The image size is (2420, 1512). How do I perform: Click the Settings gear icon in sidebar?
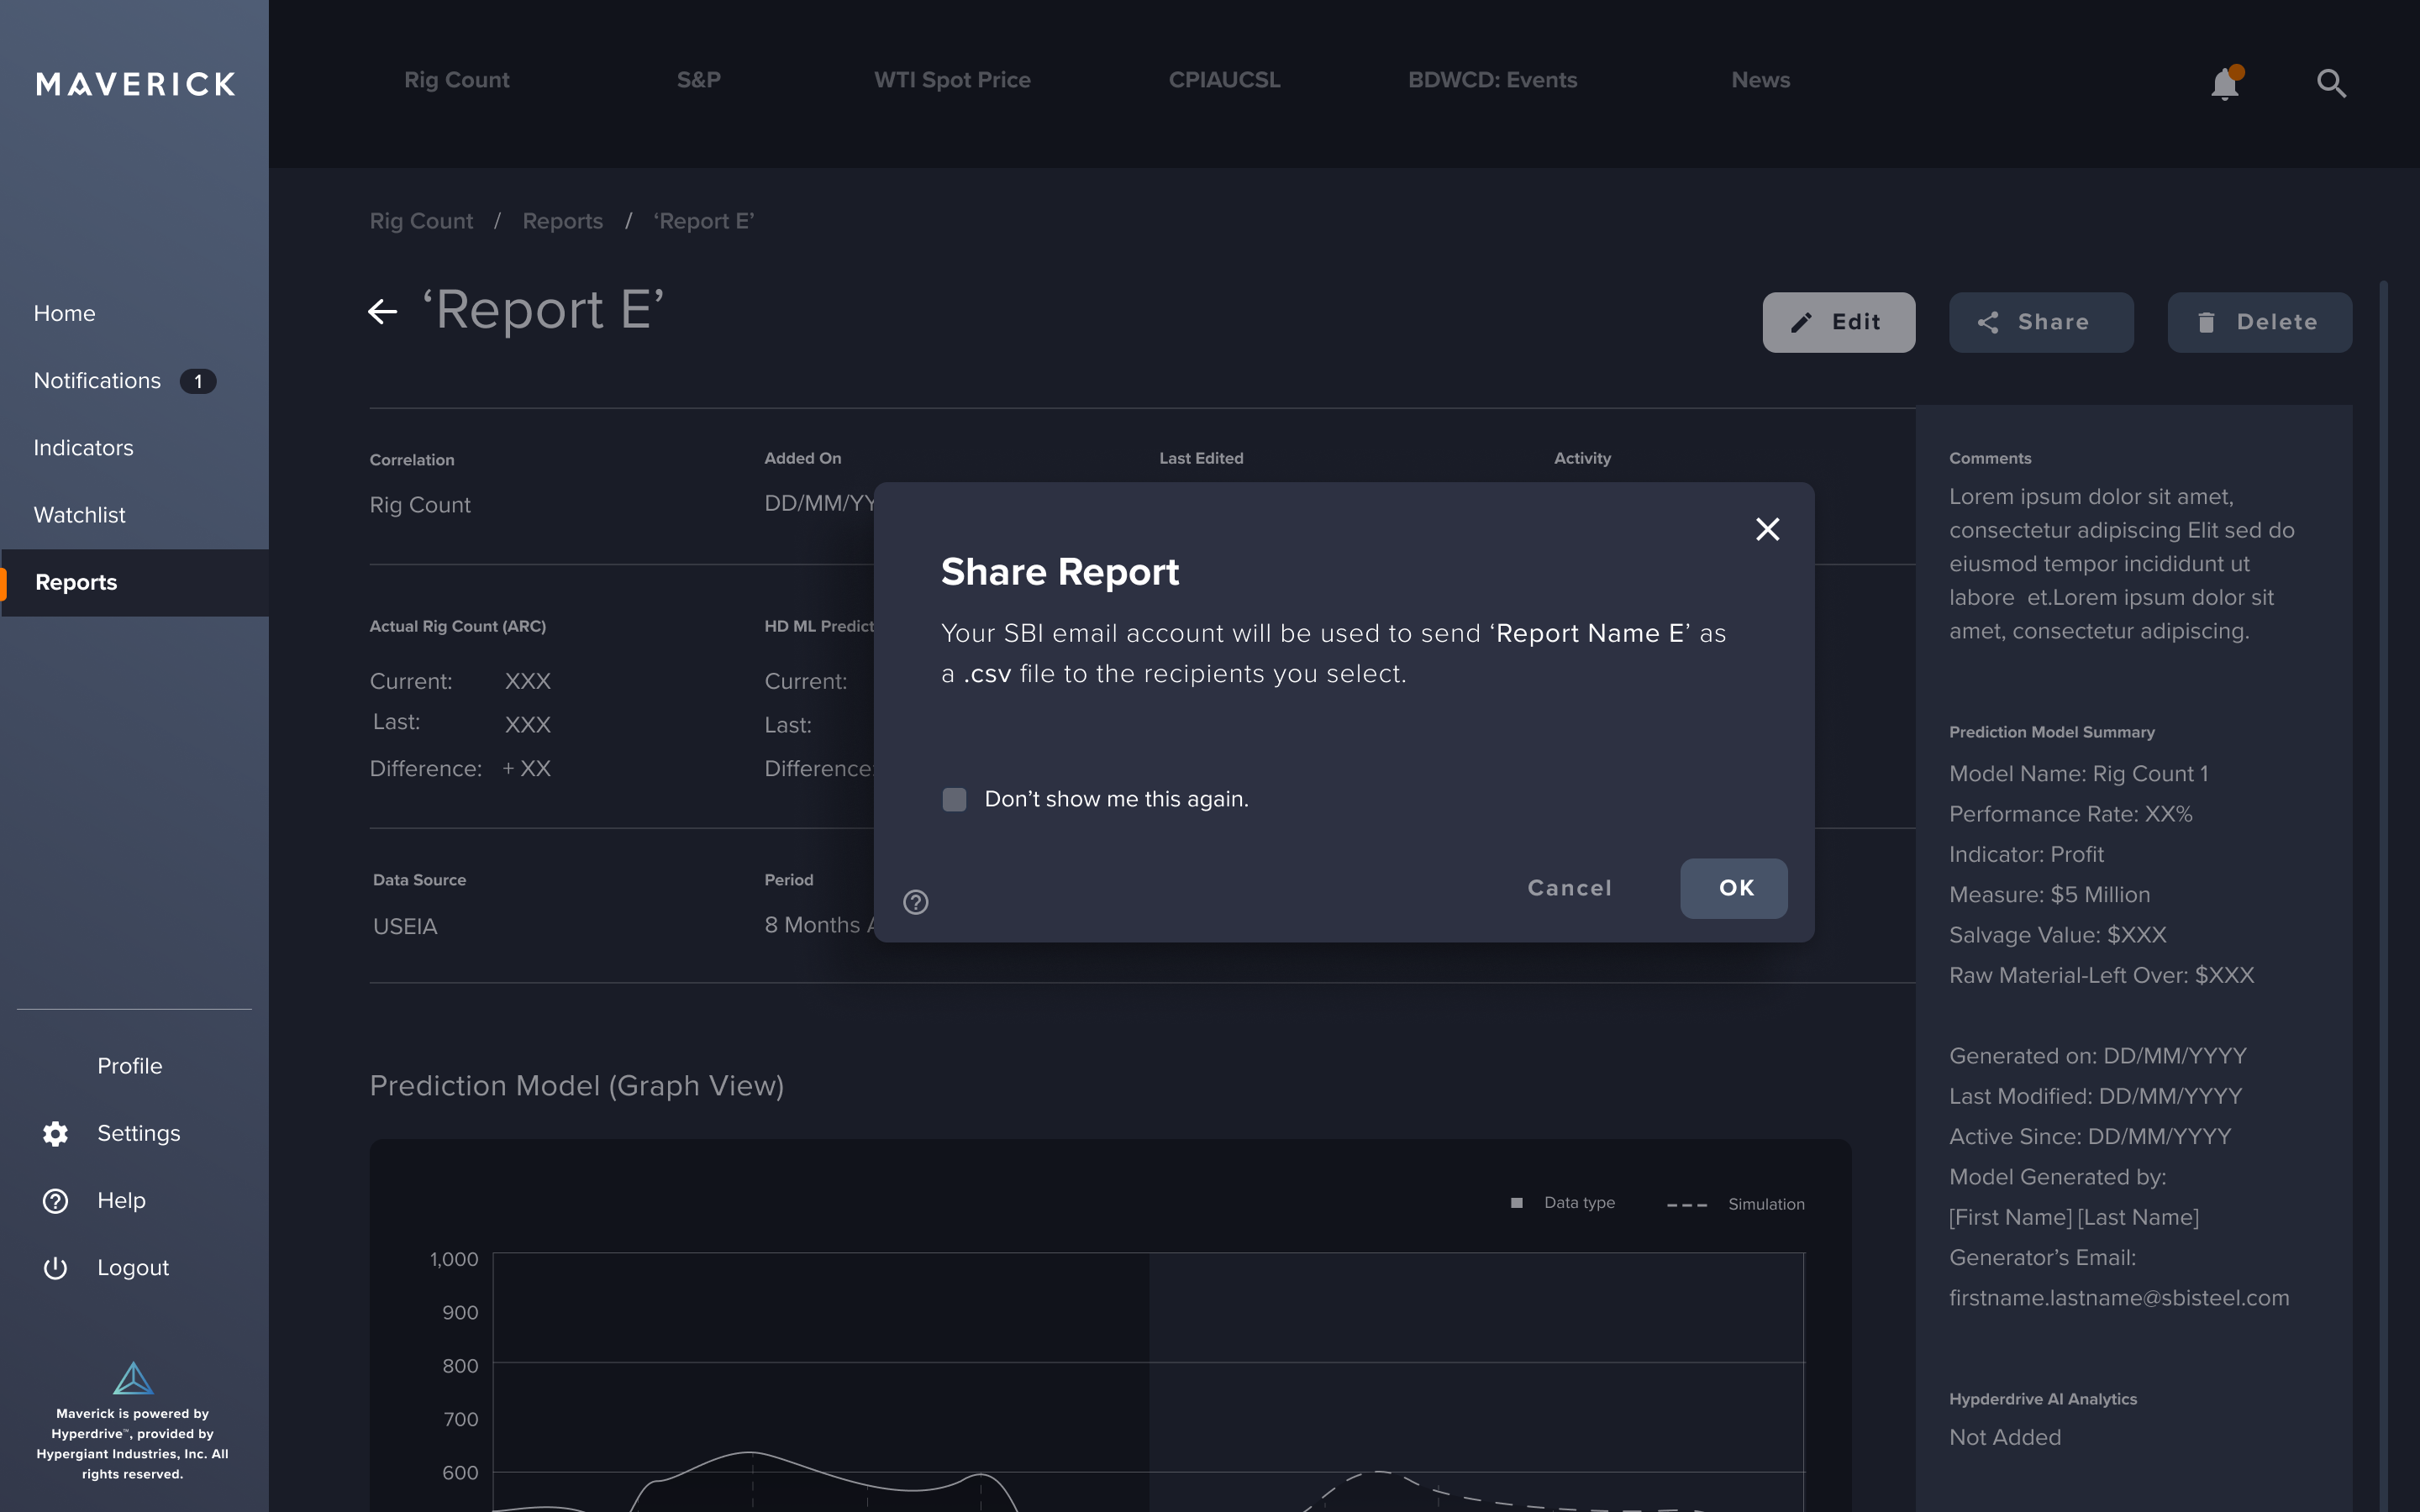coord(55,1133)
